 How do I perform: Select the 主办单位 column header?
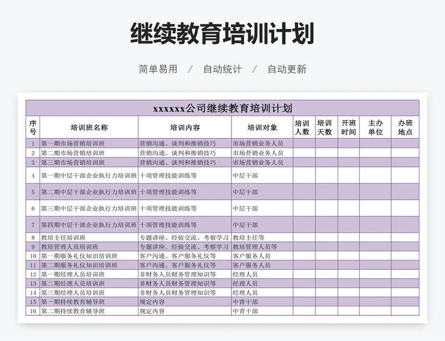[375, 127]
